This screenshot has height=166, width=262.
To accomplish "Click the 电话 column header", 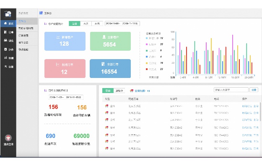I will (216, 99).
